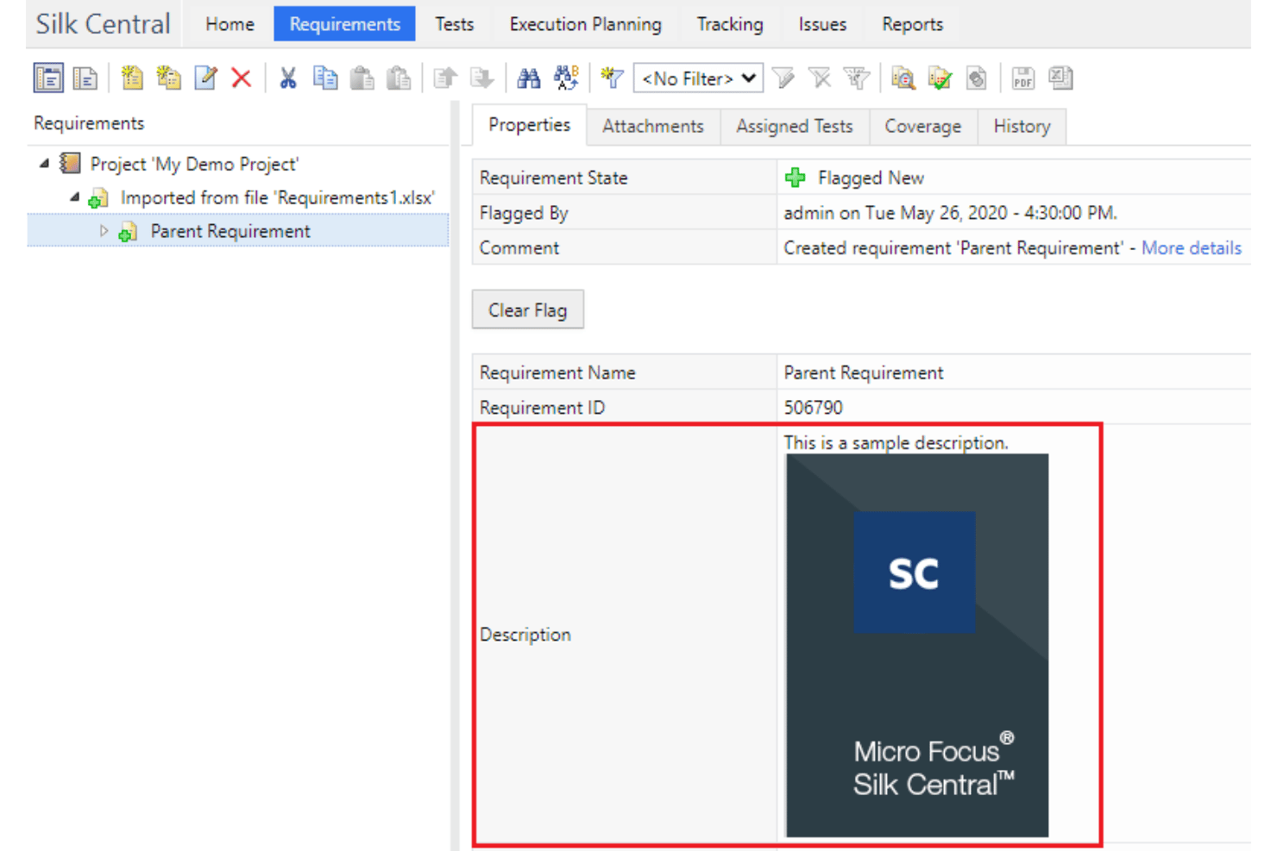Switch to the Assigned Tests tab
Screen dimensions: 1277x851
pyautogui.click(x=794, y=126)
